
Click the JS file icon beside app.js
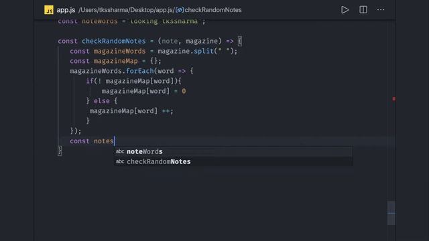[x=49, y=10]
